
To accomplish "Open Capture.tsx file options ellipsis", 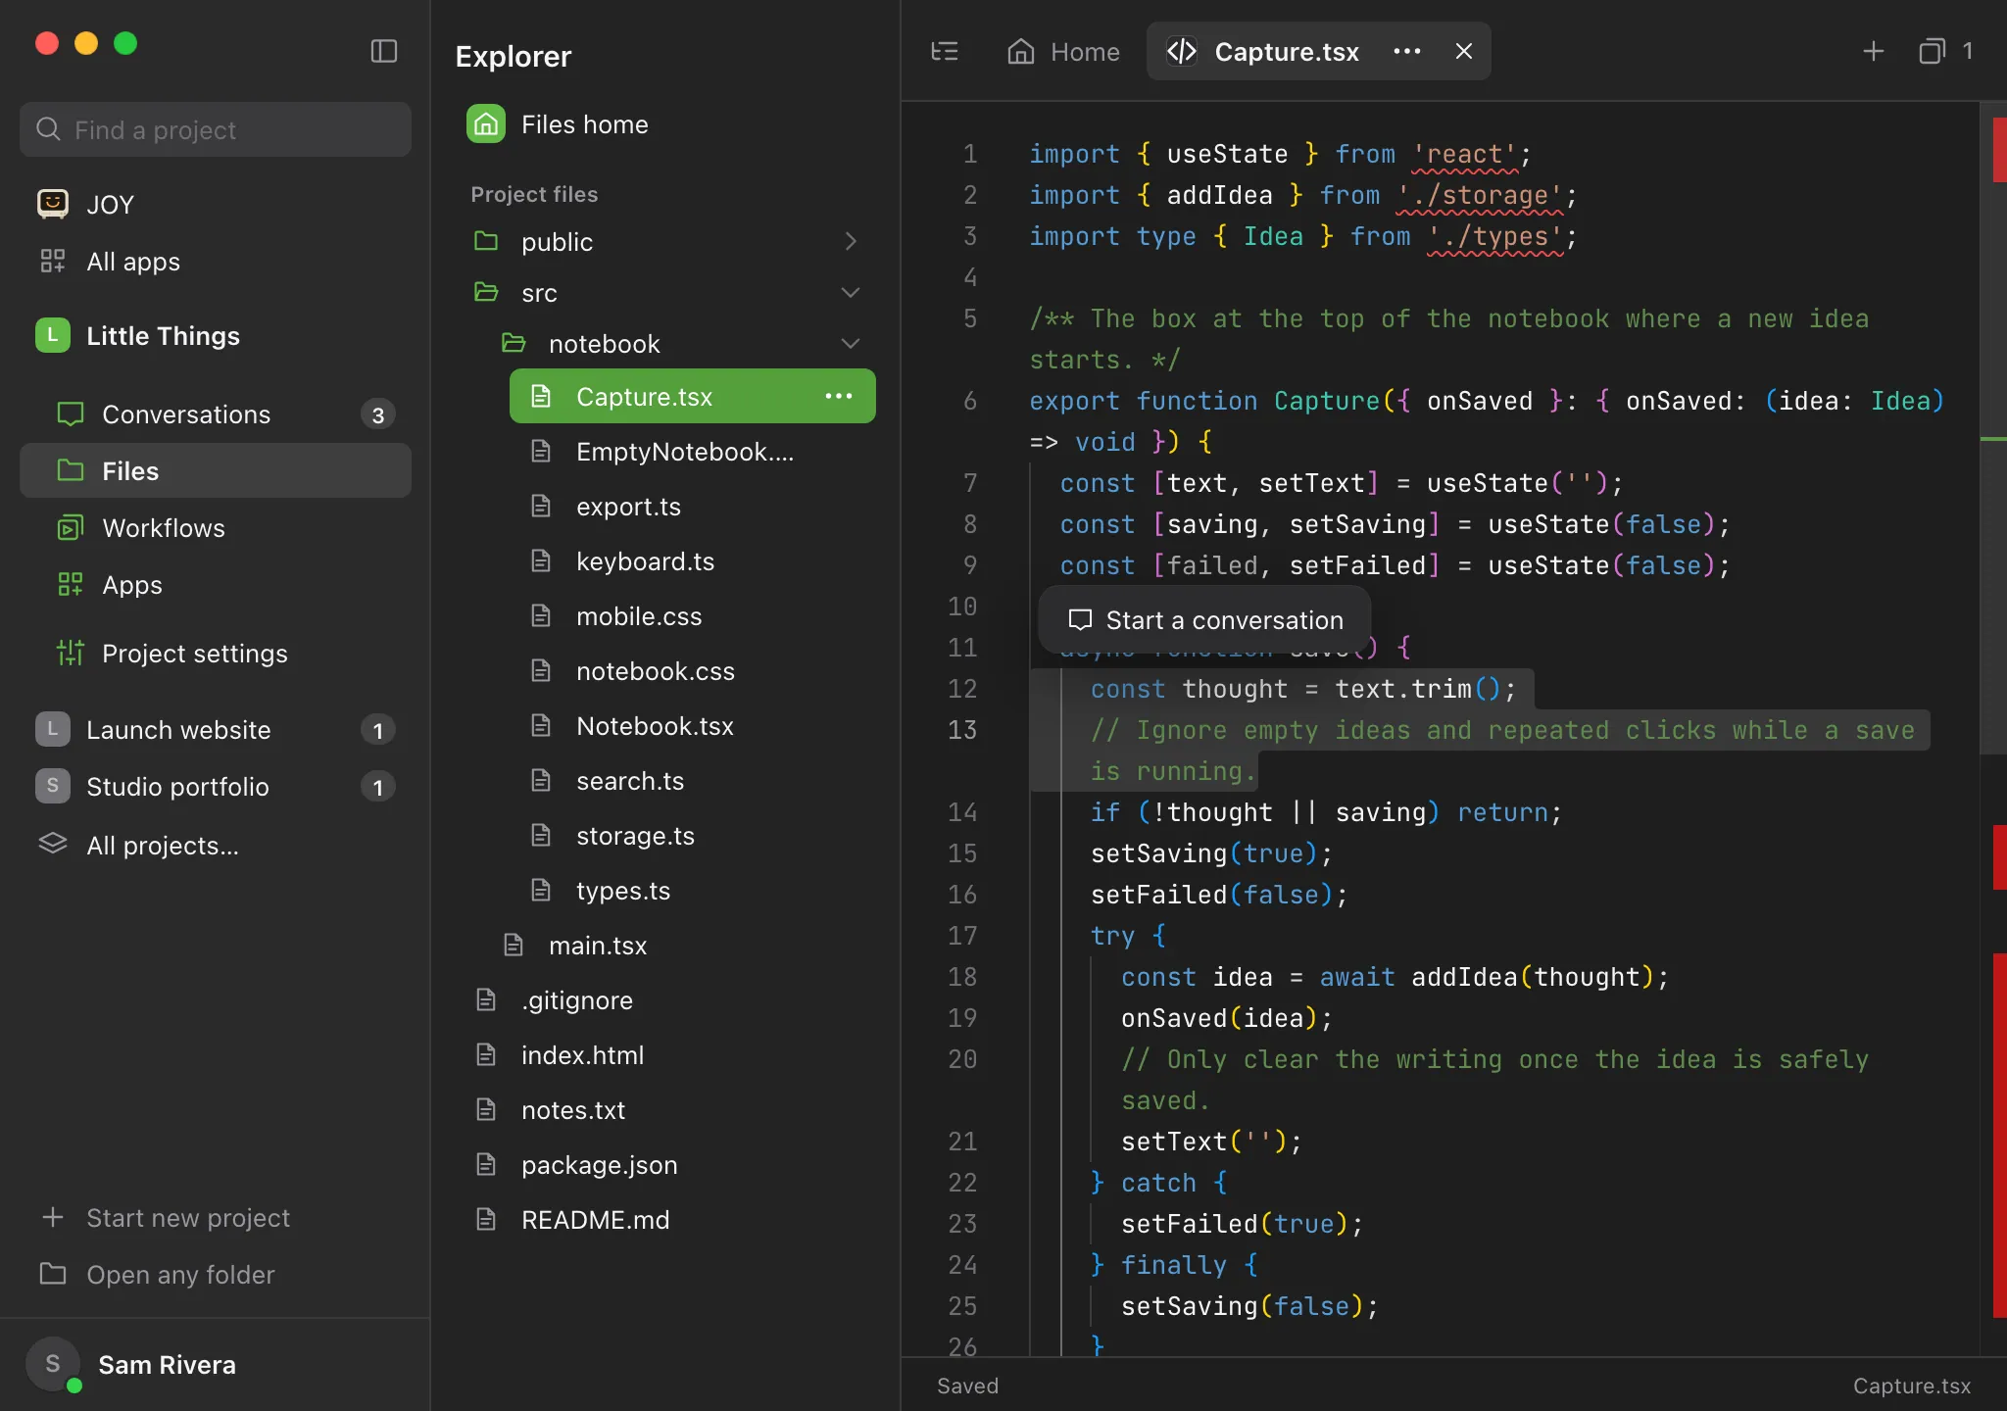I will pyautogui.click(x=838, y=396).
